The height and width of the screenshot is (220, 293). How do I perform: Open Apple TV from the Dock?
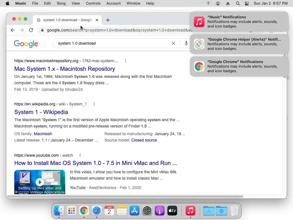point(172,211)
